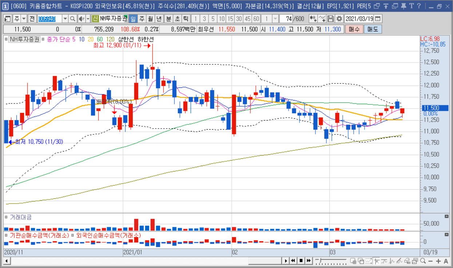Image resolution: width=453 pixels, height=268 pixels.
Task: Click the overlapping windows icon at bottom
Action: tap(361, 261)
